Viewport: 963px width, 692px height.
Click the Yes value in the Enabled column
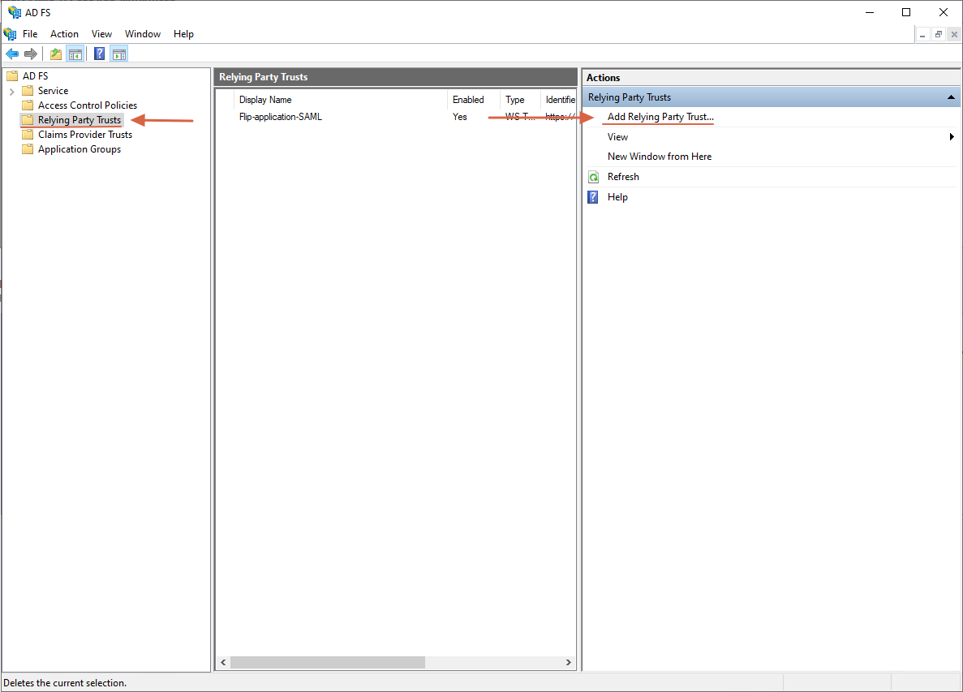459,117
